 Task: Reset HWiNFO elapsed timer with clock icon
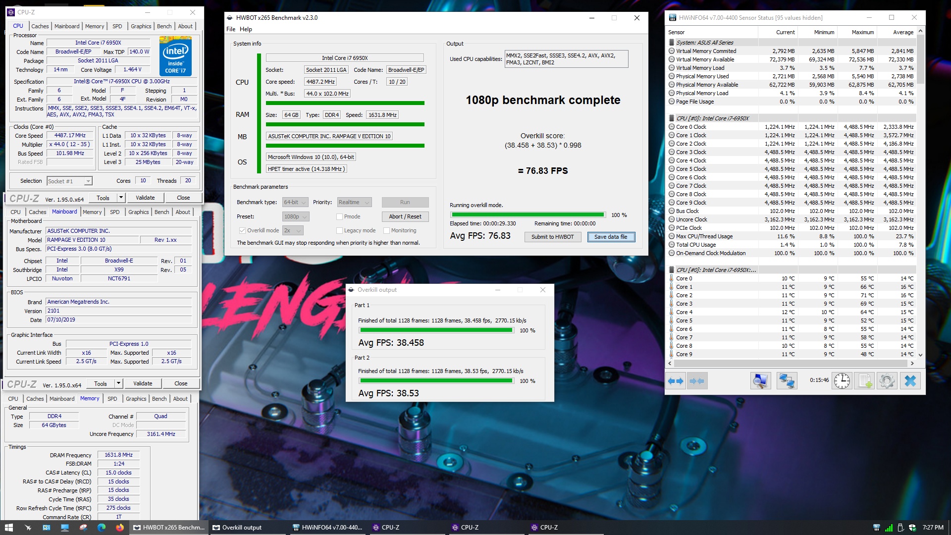[842, 381]
